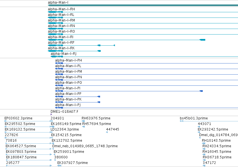Image resolution: width=238 pixels, height=167 pixels.
Task: Select EST LD12364.3prime
Action: pyautogui.click(x=65, y=129)
